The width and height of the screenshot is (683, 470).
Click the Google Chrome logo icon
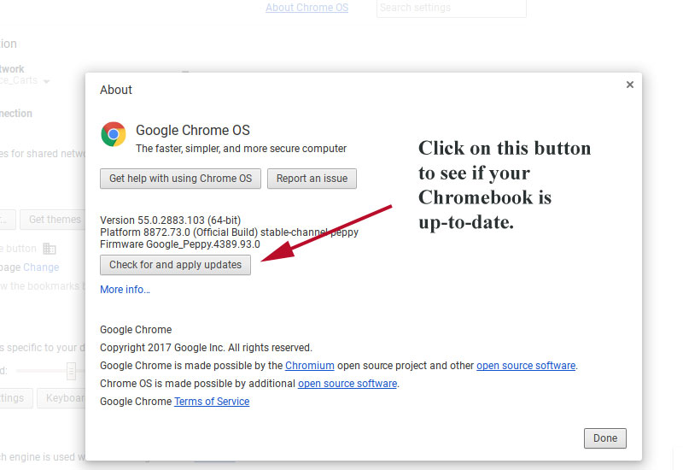click(x=114, y=134)
